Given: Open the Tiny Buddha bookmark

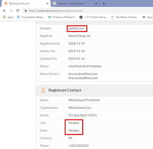Looking at the screenshot, I should tap(31, 17).
